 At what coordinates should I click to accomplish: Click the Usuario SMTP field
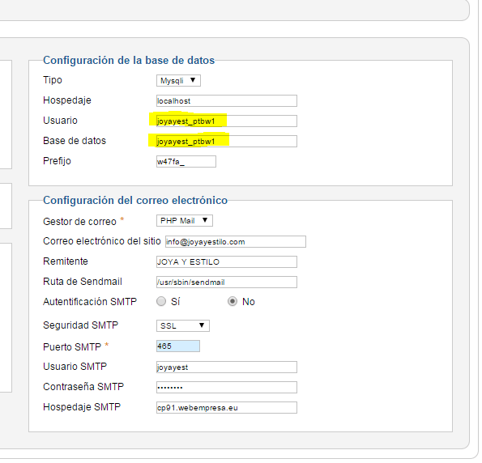tap(227, 367)
